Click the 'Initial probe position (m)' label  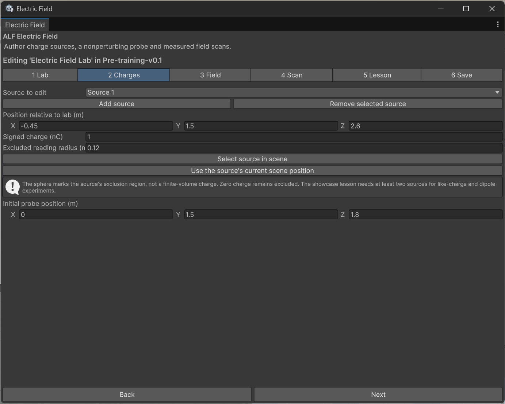coord(41,203)
